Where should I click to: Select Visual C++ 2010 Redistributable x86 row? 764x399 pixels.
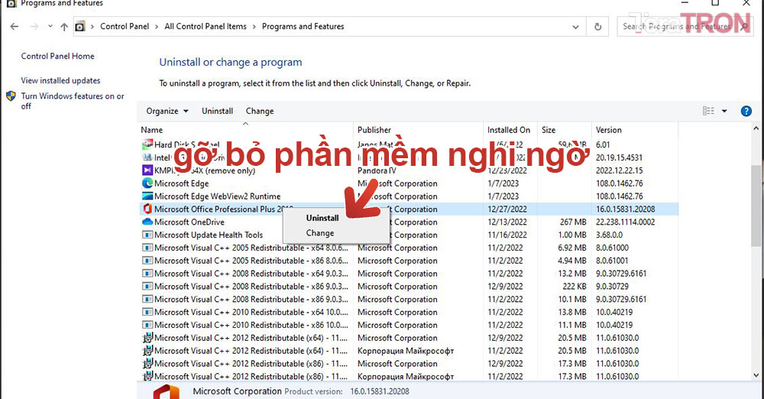(408, 325)
